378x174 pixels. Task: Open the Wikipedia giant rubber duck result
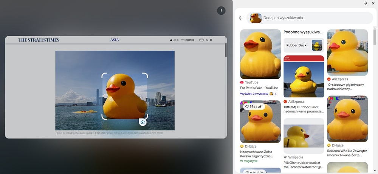[x=304, y=136]
